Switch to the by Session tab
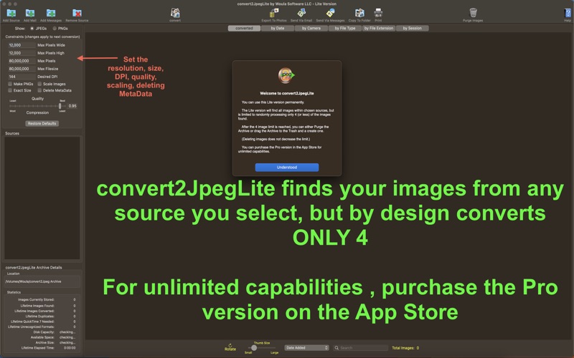This screenshot has height=358, width=574. coord(412,28)
